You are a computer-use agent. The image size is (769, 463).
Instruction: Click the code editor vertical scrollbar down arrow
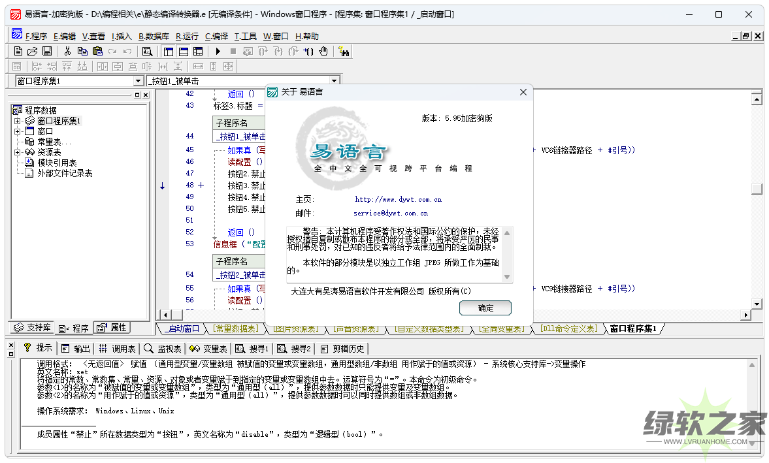pos(757,304)
